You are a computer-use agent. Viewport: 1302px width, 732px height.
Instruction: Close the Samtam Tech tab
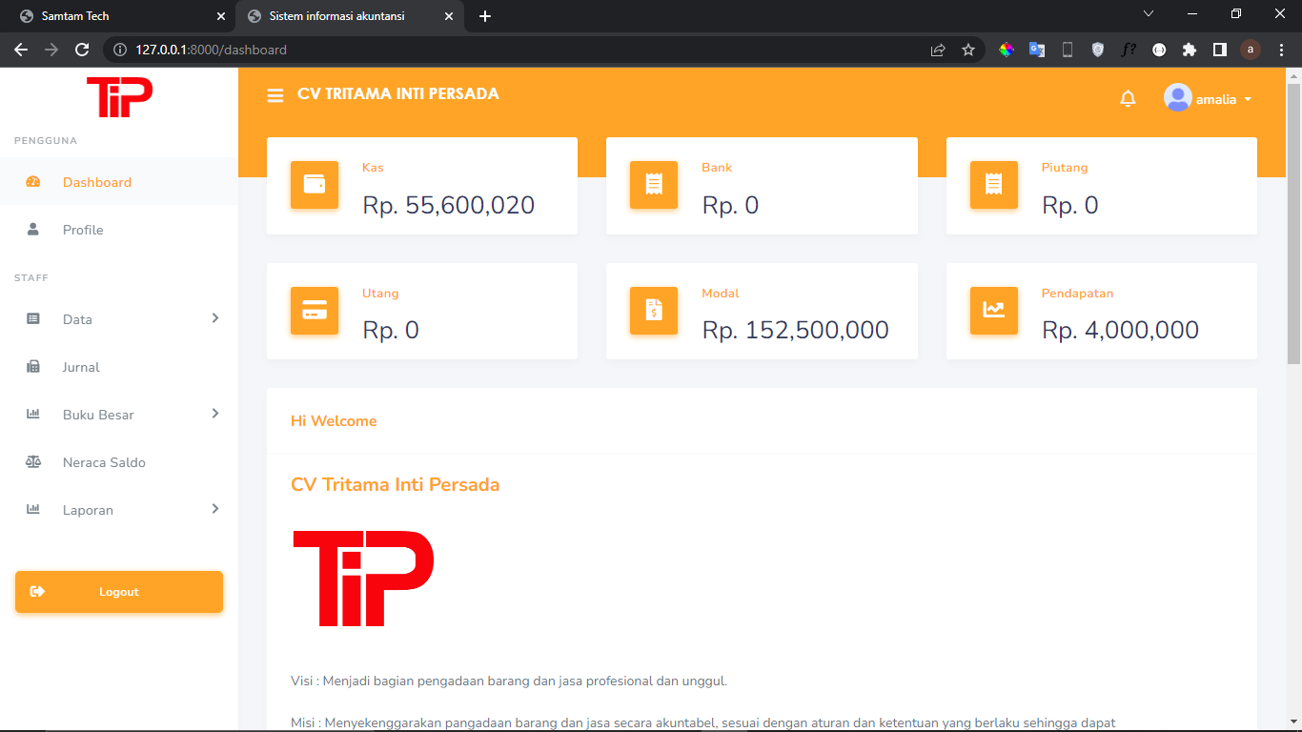click(x=221, y=16)
